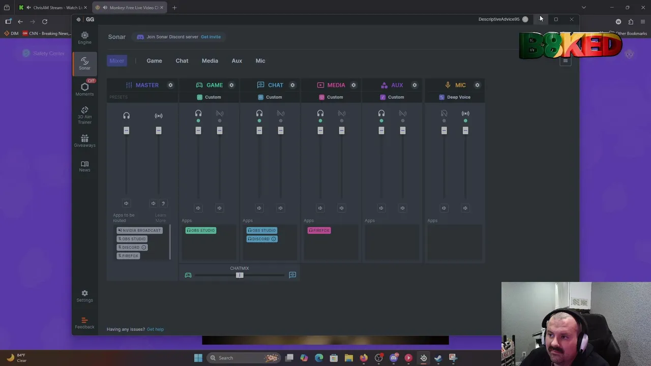The image size is (651, 366).
Task: Open GAME channel settings gear
Action: (x=231, y=85)
